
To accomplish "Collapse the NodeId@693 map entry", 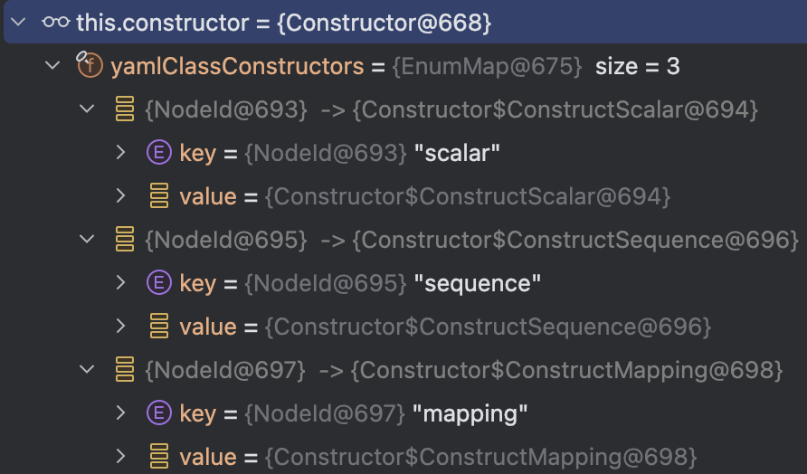I will point(88,109).
